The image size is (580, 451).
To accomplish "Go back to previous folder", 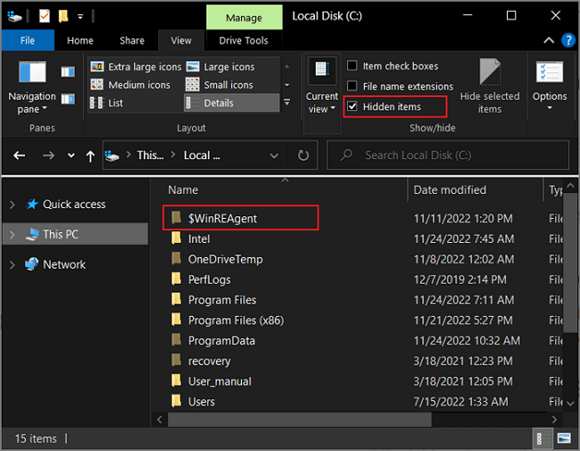I will pos(20,156).
